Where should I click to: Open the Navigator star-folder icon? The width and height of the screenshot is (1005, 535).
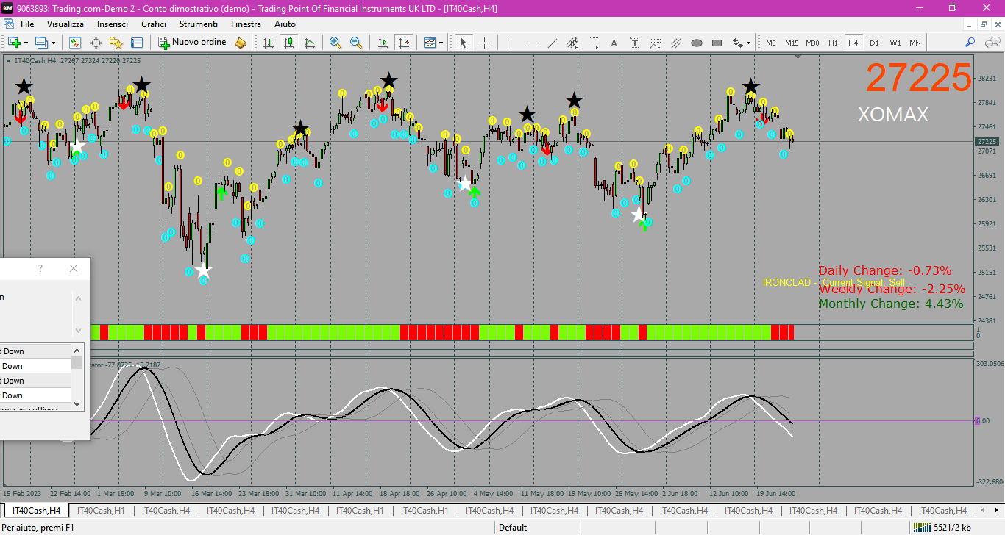(x=116, y=43)
